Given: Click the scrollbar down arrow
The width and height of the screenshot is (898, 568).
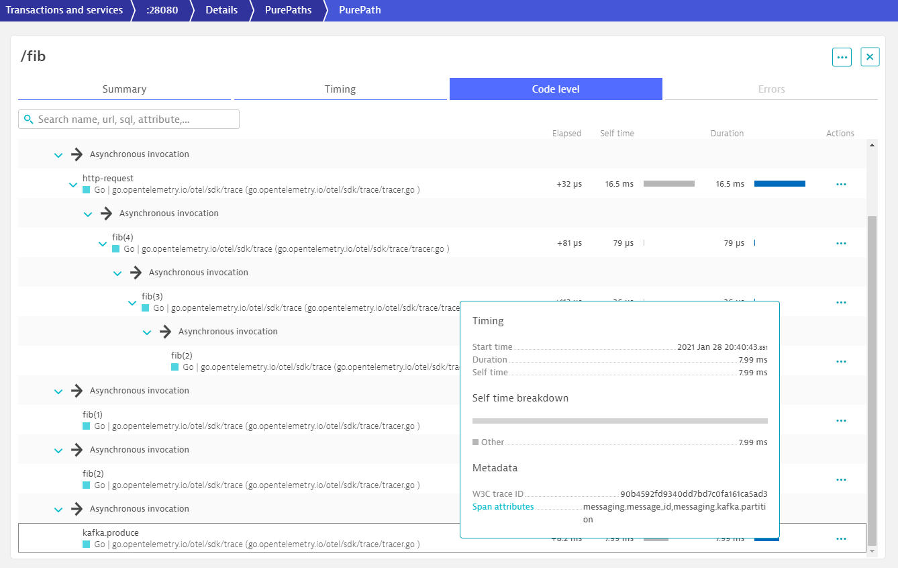Looking at the screenshot, I should (872, 551).
